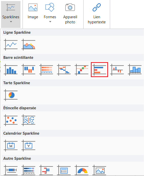The width and height of the screenshot is (144, 176).
Task: Pick the horizontal bar sparkline highlighted in red
Action: click(x=99, y=70)
